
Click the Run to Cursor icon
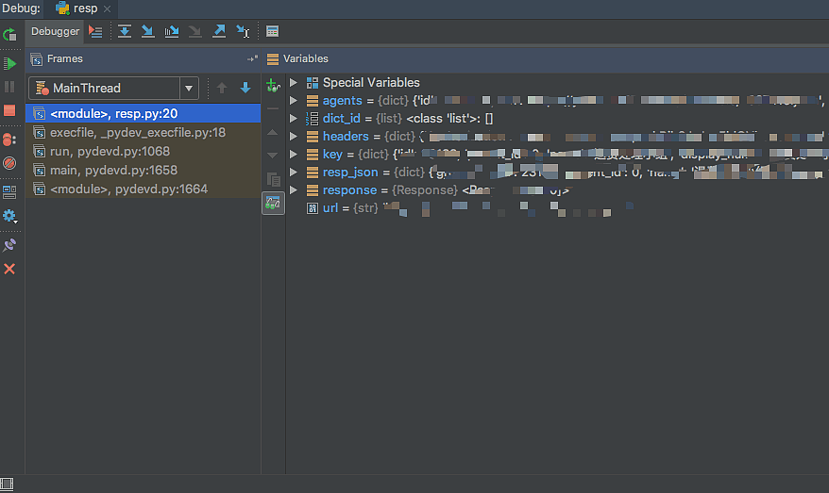(243, 31)
